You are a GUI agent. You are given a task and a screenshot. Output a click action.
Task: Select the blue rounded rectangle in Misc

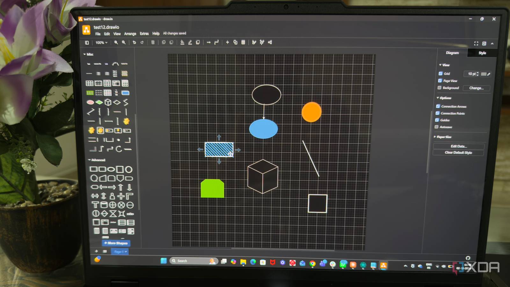[126, 93]
